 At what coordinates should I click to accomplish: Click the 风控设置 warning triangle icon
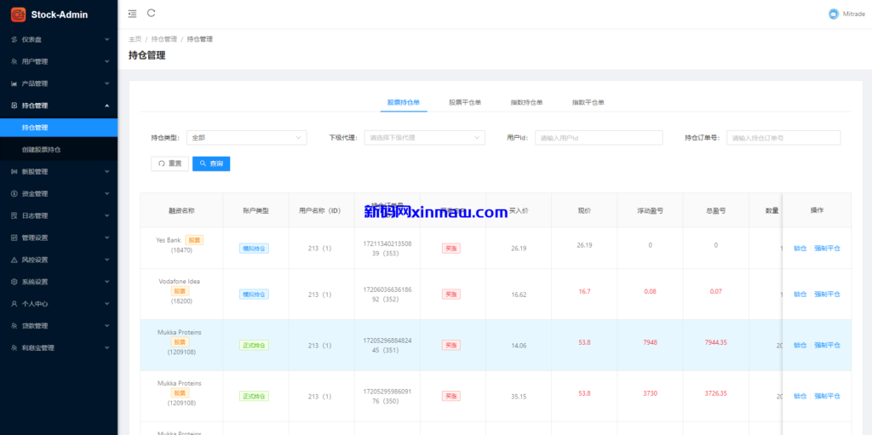[x=14, y=260]
